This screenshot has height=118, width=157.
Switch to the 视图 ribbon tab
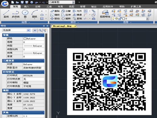click(71, 7)
